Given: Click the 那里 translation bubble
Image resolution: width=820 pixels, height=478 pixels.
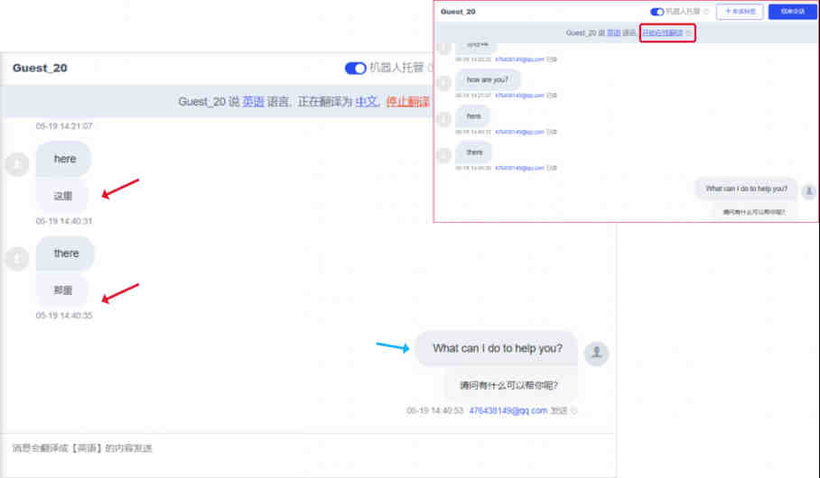Looking at the screenshot, I should [62, 290].
